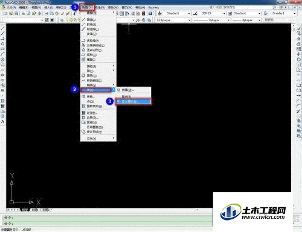Select the Hatch tool in left toolbar
Image resolution: width=302 pixels, height=232 pixels.
(2, 101)
